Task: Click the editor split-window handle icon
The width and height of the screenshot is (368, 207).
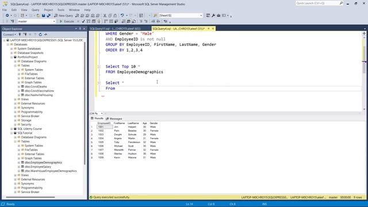Action: tap(364, 33)
